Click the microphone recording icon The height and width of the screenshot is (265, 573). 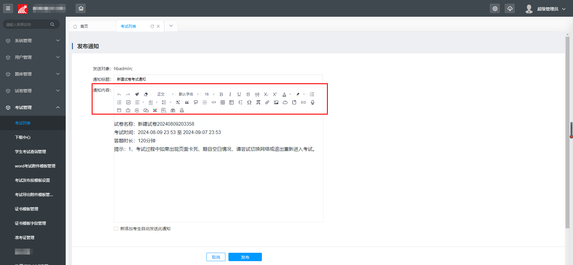click(x=313, y=102)
